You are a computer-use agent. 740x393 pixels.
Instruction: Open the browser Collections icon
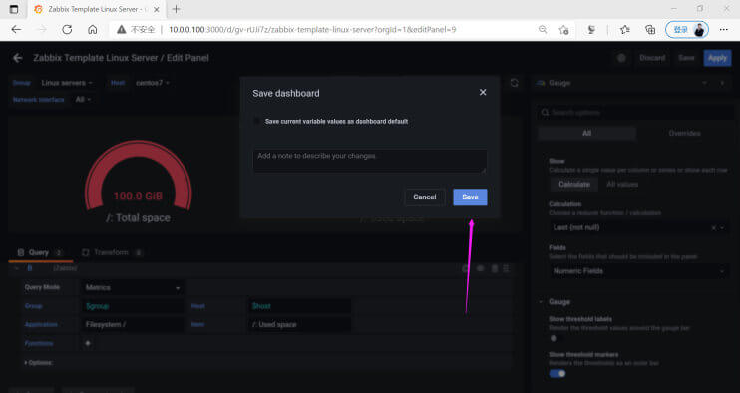650,30
